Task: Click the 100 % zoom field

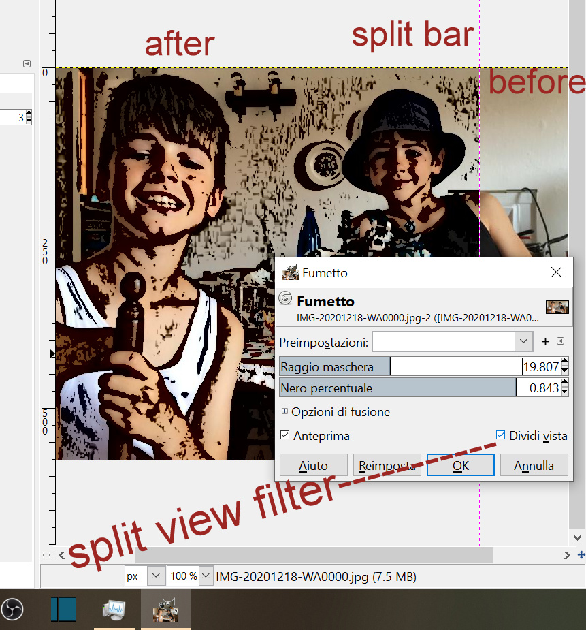Action: coord(184,576)
